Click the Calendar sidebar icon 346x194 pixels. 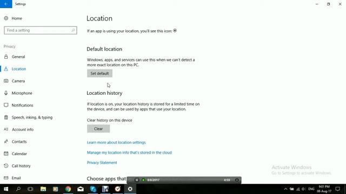click(6, 154)
